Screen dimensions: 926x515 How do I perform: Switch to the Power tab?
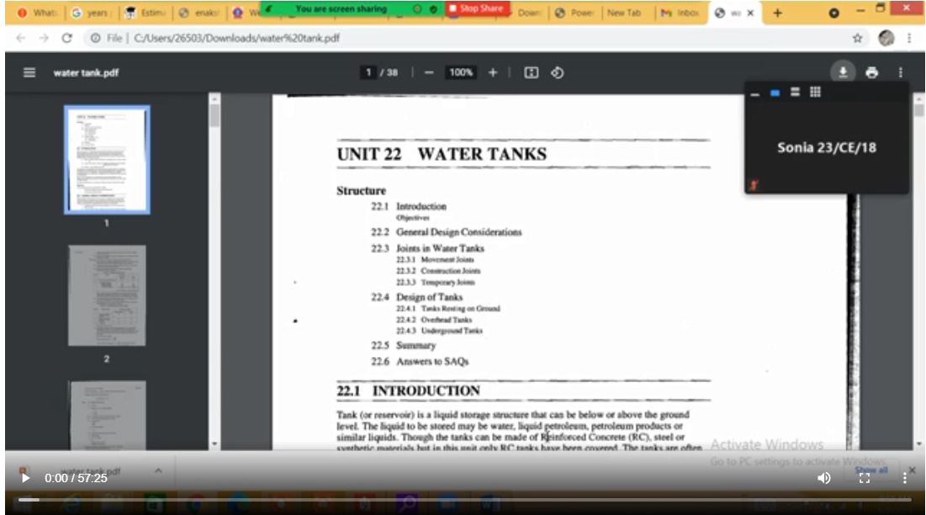pos(574,13)
